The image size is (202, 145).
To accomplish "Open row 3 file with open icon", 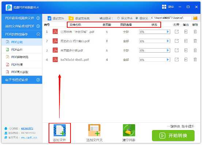I will [177, 50].
